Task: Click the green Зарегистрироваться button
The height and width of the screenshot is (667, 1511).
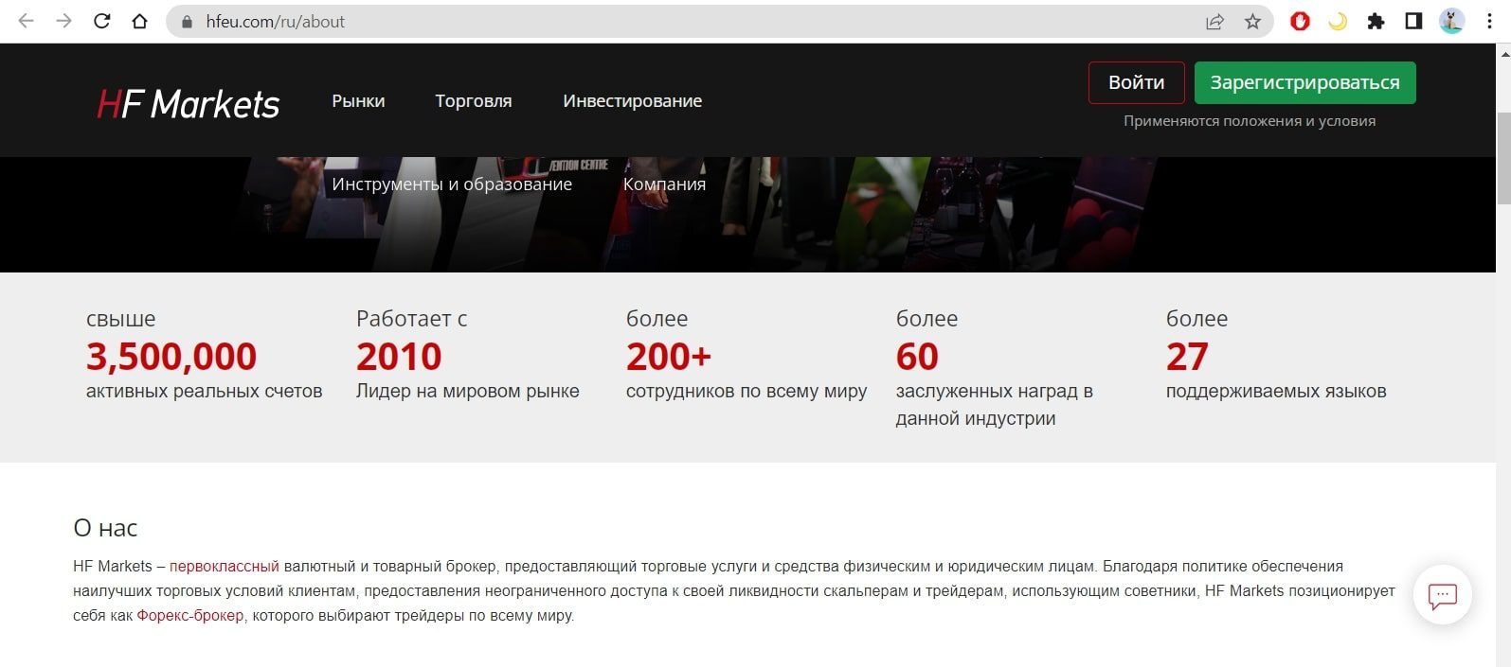Action: [1304, 82]
